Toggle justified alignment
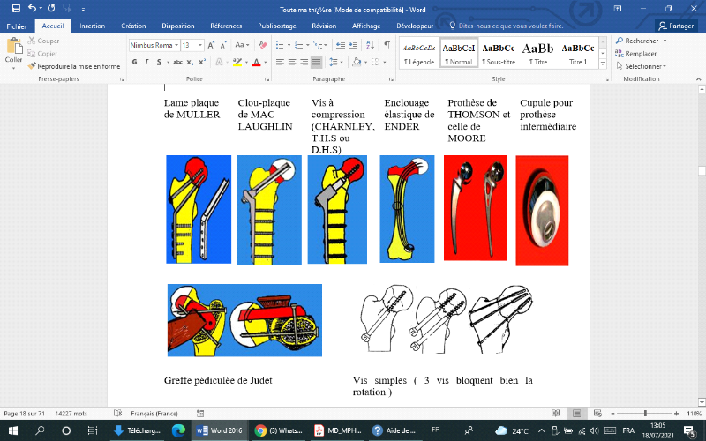 point(317,62)
